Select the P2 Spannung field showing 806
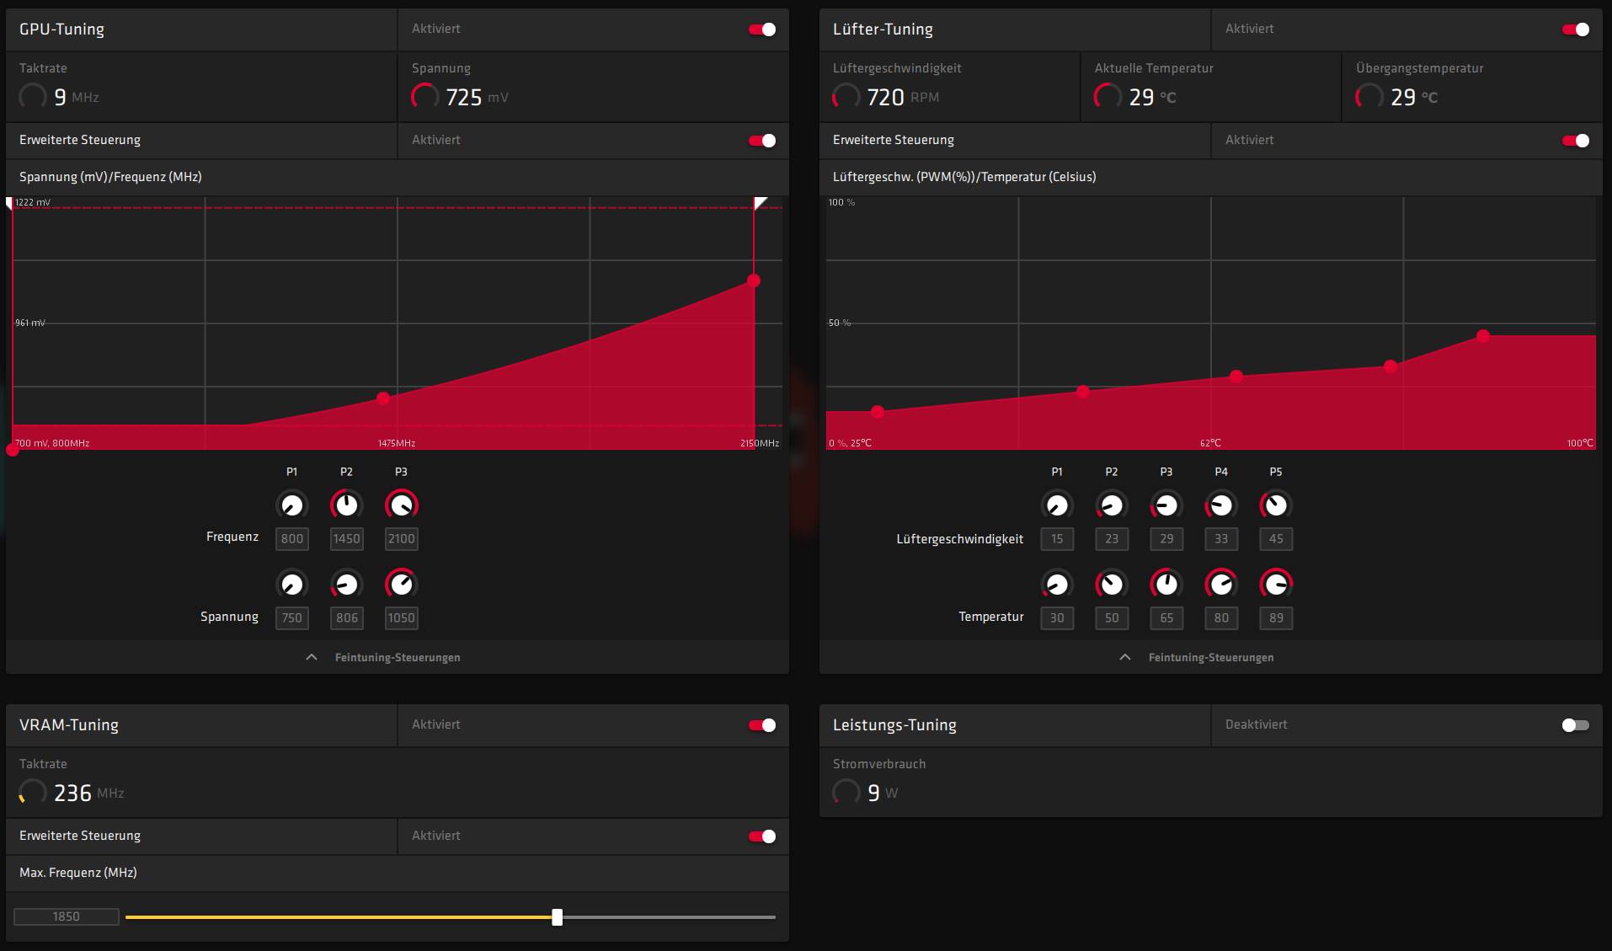This screenshot has width=1612, height=951. (x=347, y=618)
